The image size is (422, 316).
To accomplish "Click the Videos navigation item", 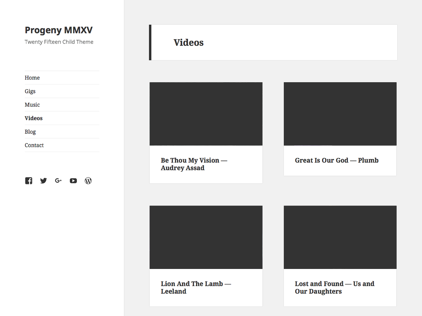I will (33, 118).
